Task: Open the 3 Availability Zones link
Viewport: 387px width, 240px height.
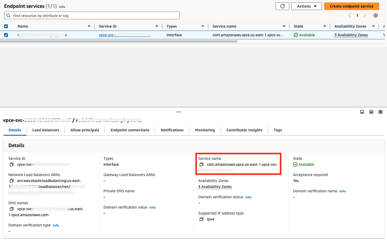Action: [x=351, y=35]
